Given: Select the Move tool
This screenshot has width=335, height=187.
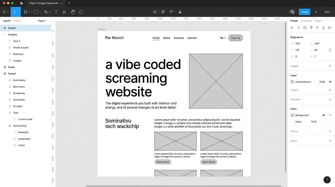Looking at the screenshot, I should click(14, 12).
